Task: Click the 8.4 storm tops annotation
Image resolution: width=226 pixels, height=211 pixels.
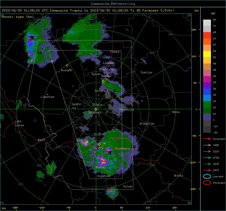Action: pyautogui.click(x=109, y=153)
